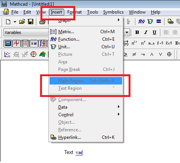Click the var math region in worksheet

[x=79, y=152]
